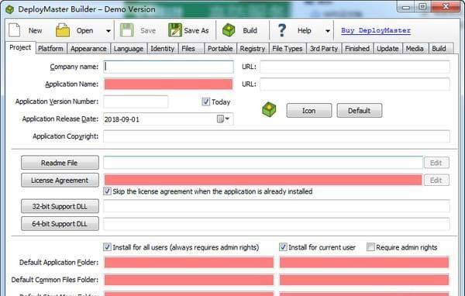
Task: Open the release date calendar dropdown
Action: 223,119
